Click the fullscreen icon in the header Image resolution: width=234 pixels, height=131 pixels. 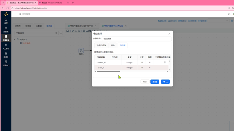[x=229, y=14]
